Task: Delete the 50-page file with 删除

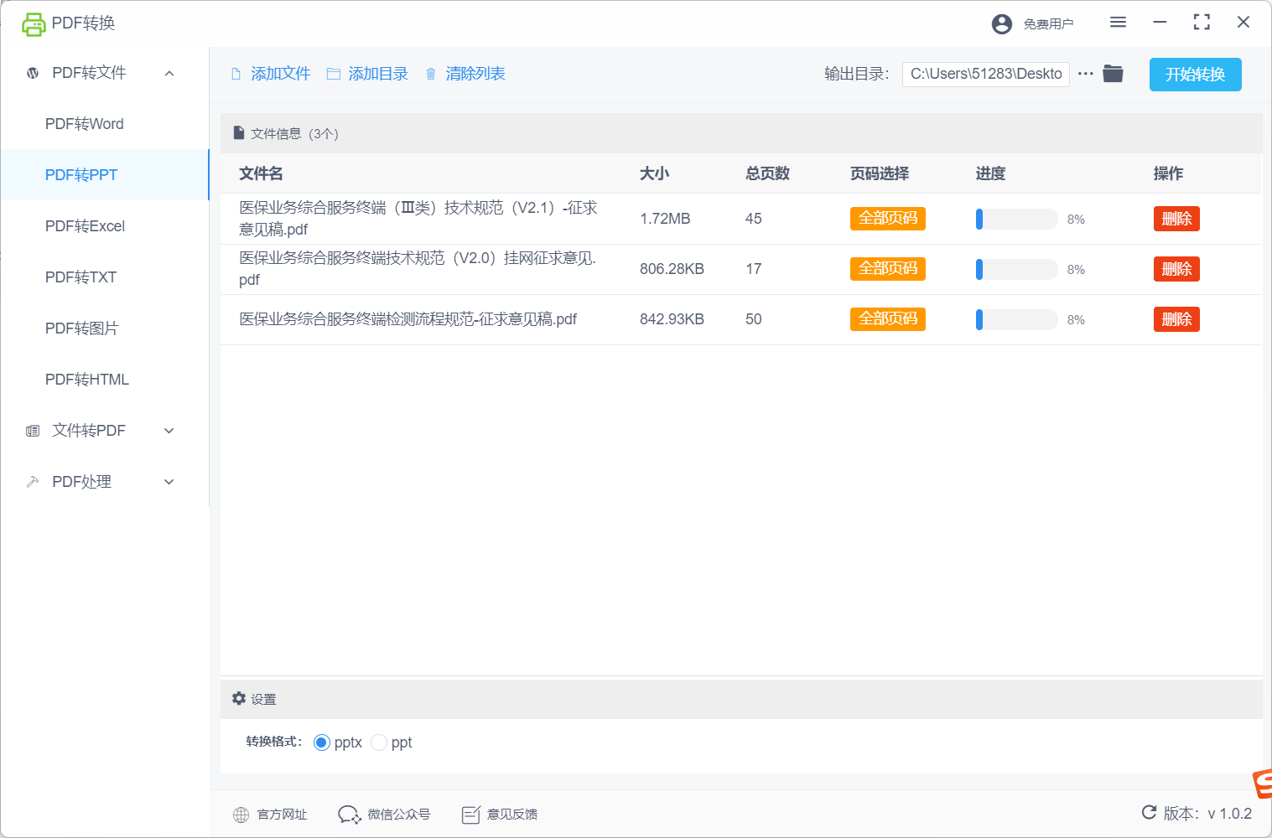Action: click(1176, 319)
